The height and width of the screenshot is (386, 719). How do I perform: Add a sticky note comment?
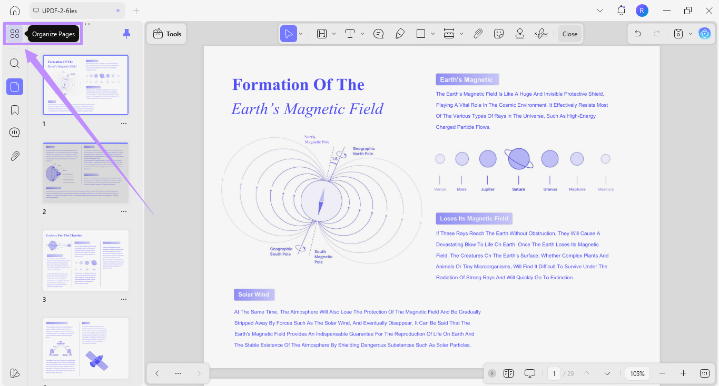pos(378,34)
